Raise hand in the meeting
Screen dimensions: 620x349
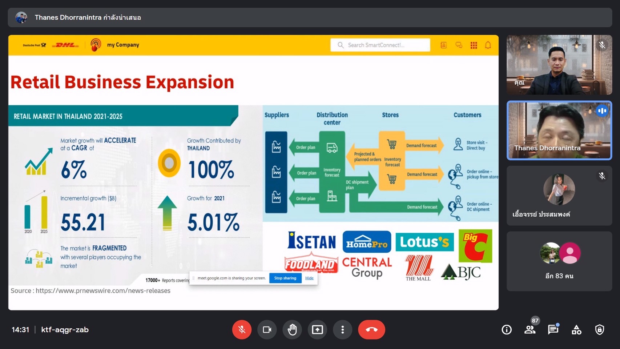point(292,330)
